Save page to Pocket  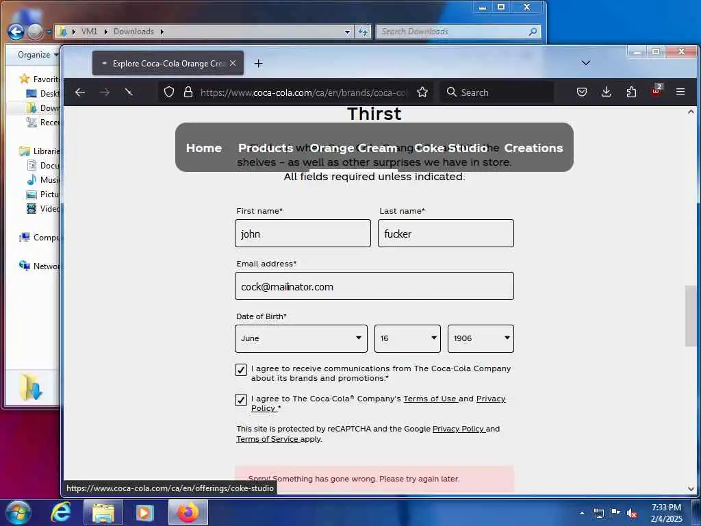coord(582,92)
